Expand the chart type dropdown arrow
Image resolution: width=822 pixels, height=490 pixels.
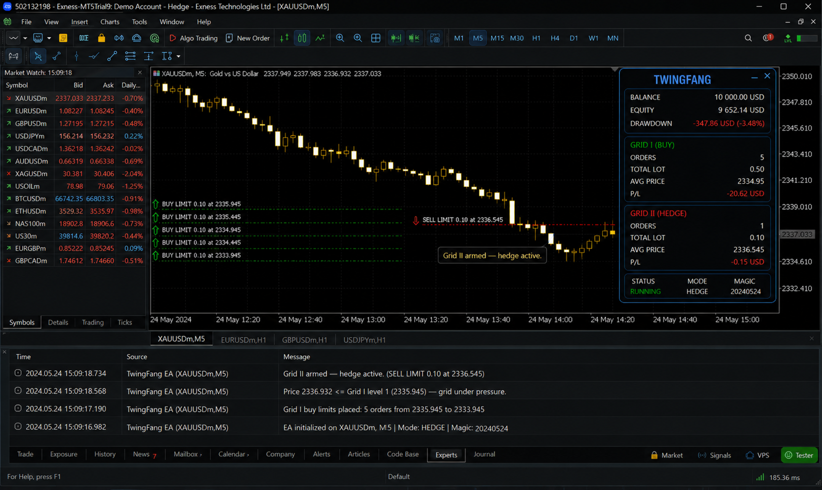[x=25, y=38]
